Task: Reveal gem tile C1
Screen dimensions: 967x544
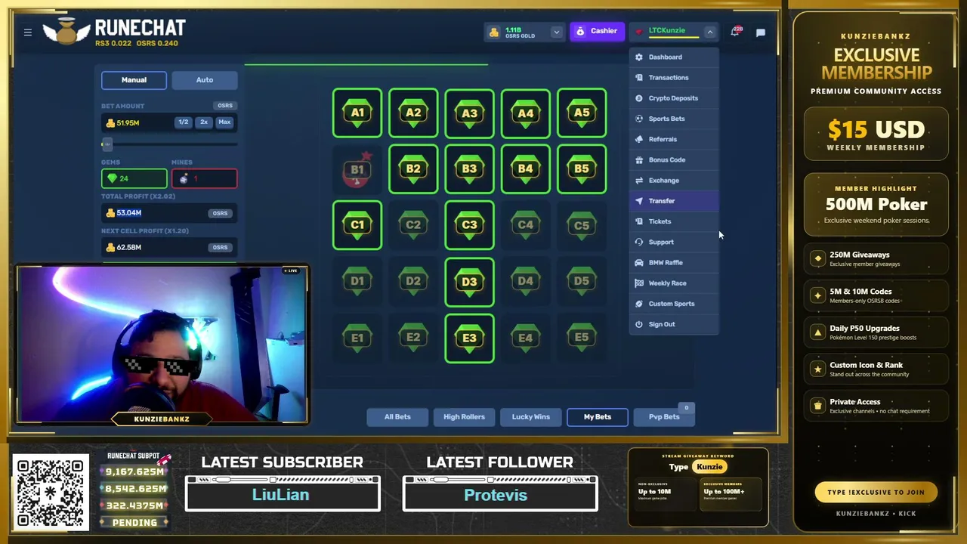Action: 357,225
